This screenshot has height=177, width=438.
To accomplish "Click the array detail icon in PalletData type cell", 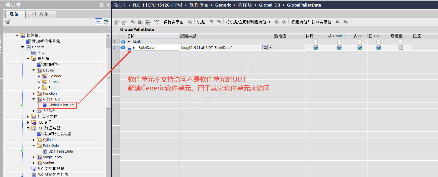I will [x=265, y=48].
